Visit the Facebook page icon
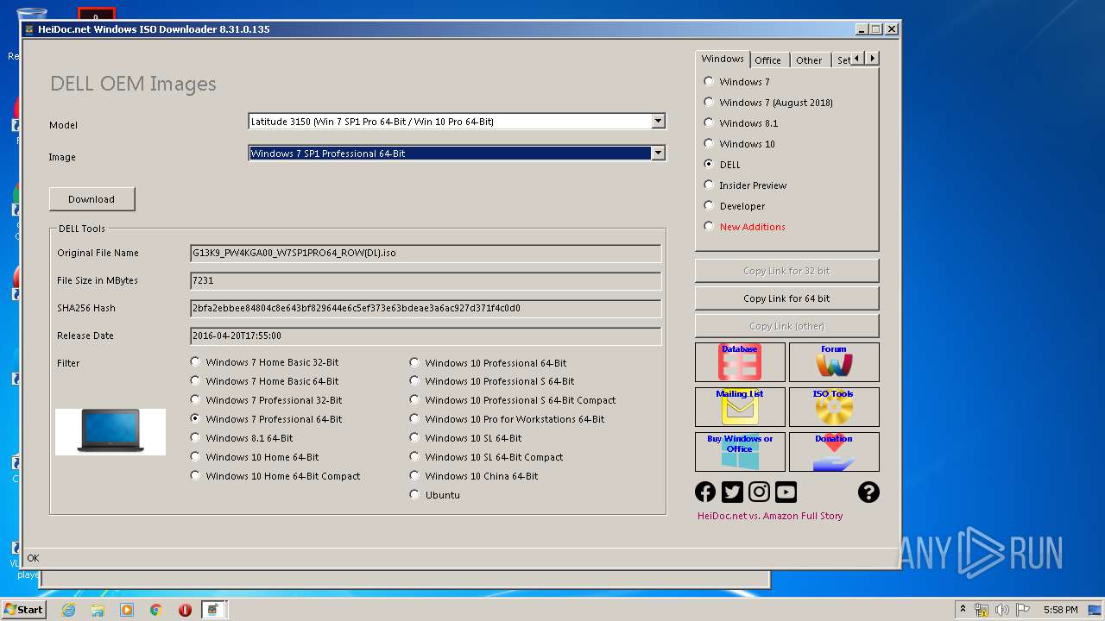The height and width of the screenshot is (621, 1105). click(705, 492)
